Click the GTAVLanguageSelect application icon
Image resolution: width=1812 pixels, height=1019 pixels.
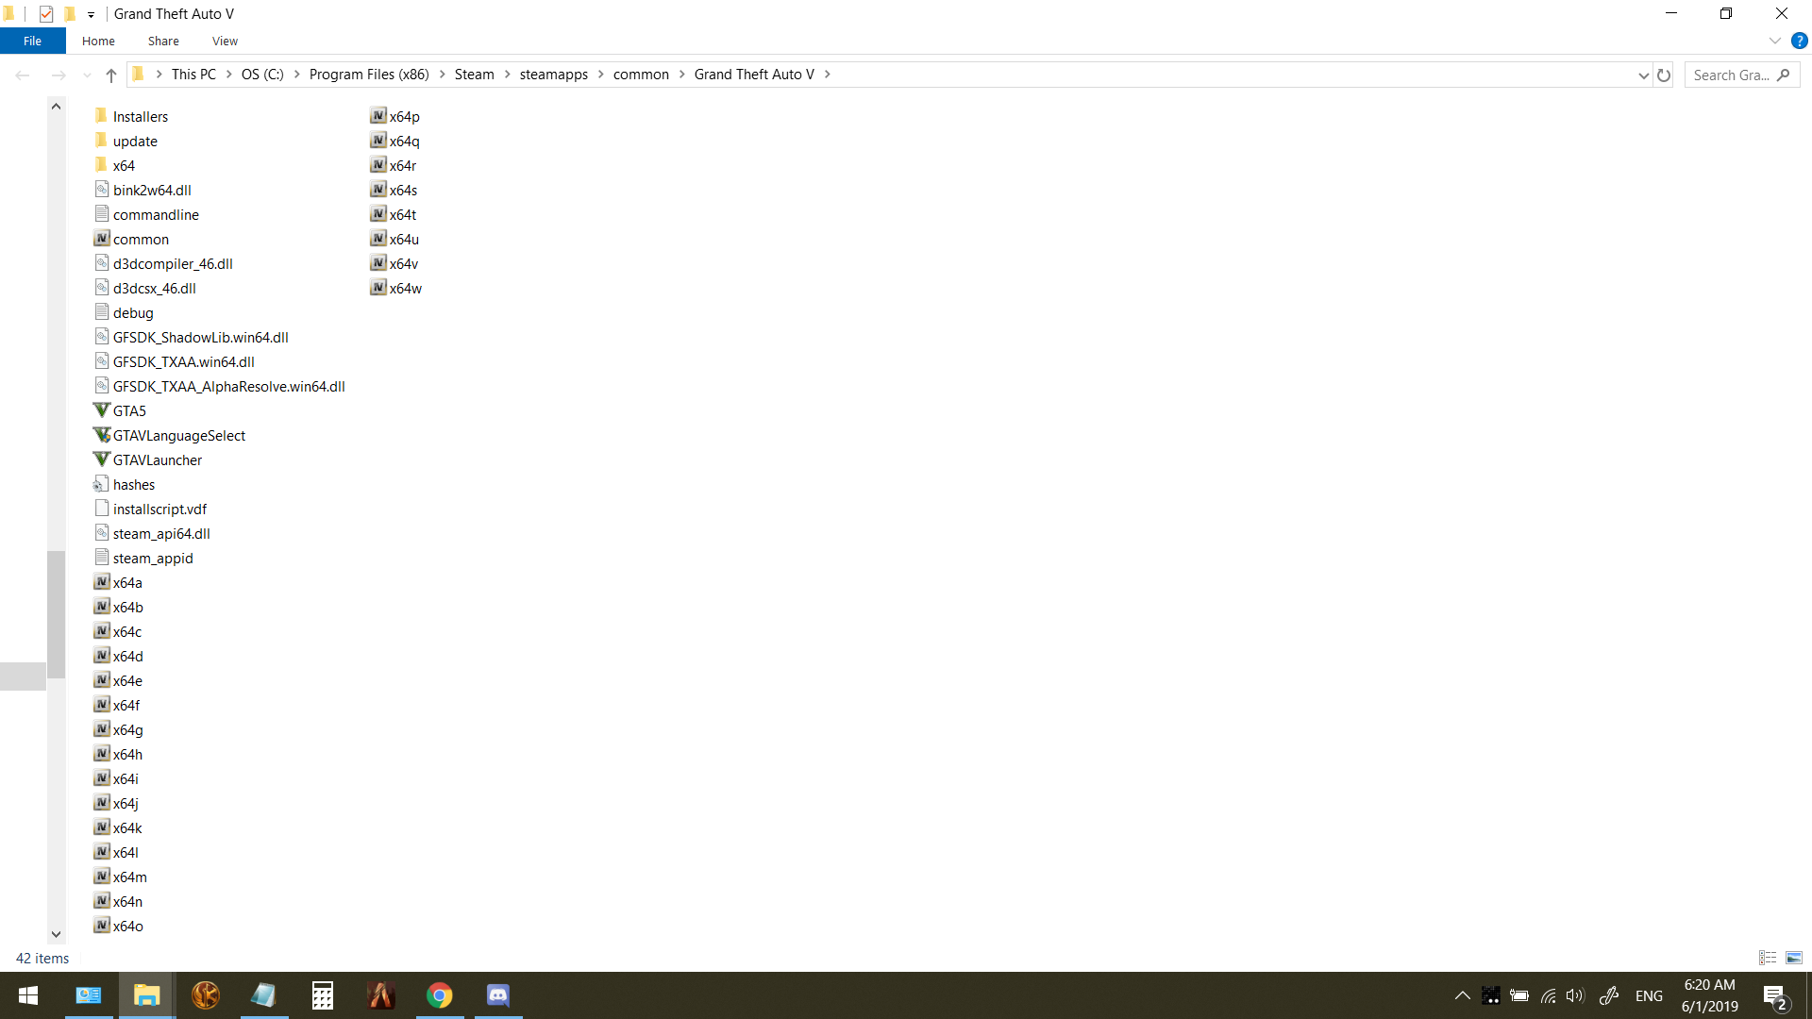[102, 435]
